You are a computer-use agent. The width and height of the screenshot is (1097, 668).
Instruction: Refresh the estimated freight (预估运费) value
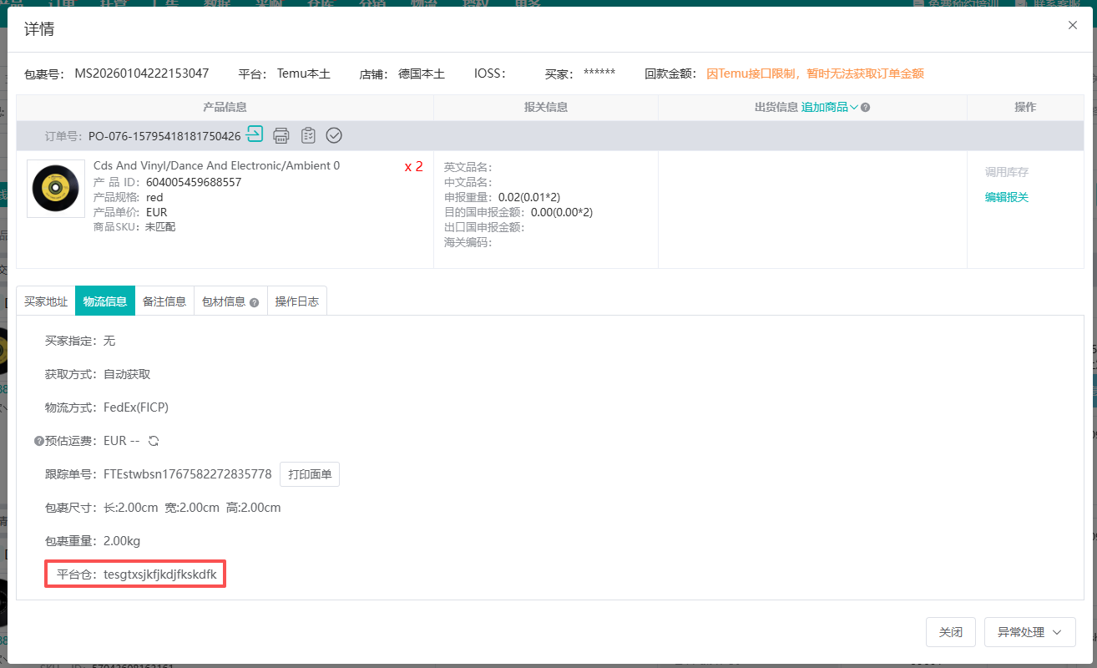coord(154,441)
